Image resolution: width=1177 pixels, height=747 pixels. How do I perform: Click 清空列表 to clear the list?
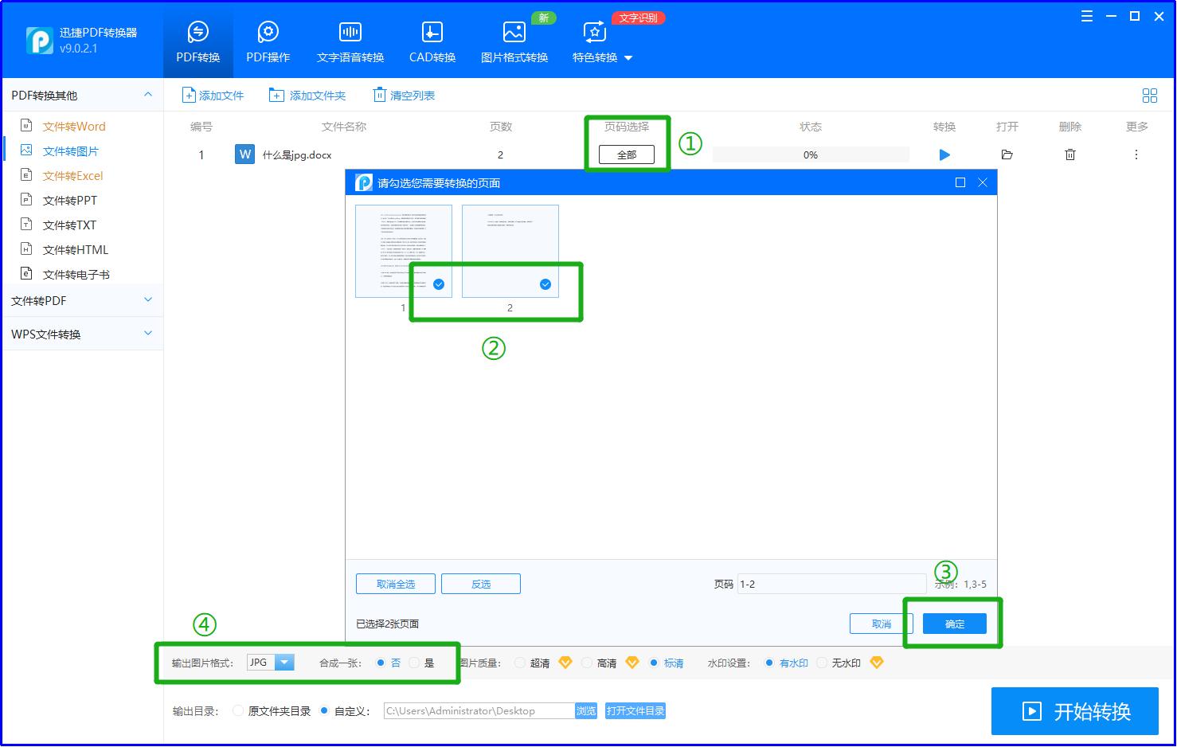pyautogui.click(x=405, y=96)
